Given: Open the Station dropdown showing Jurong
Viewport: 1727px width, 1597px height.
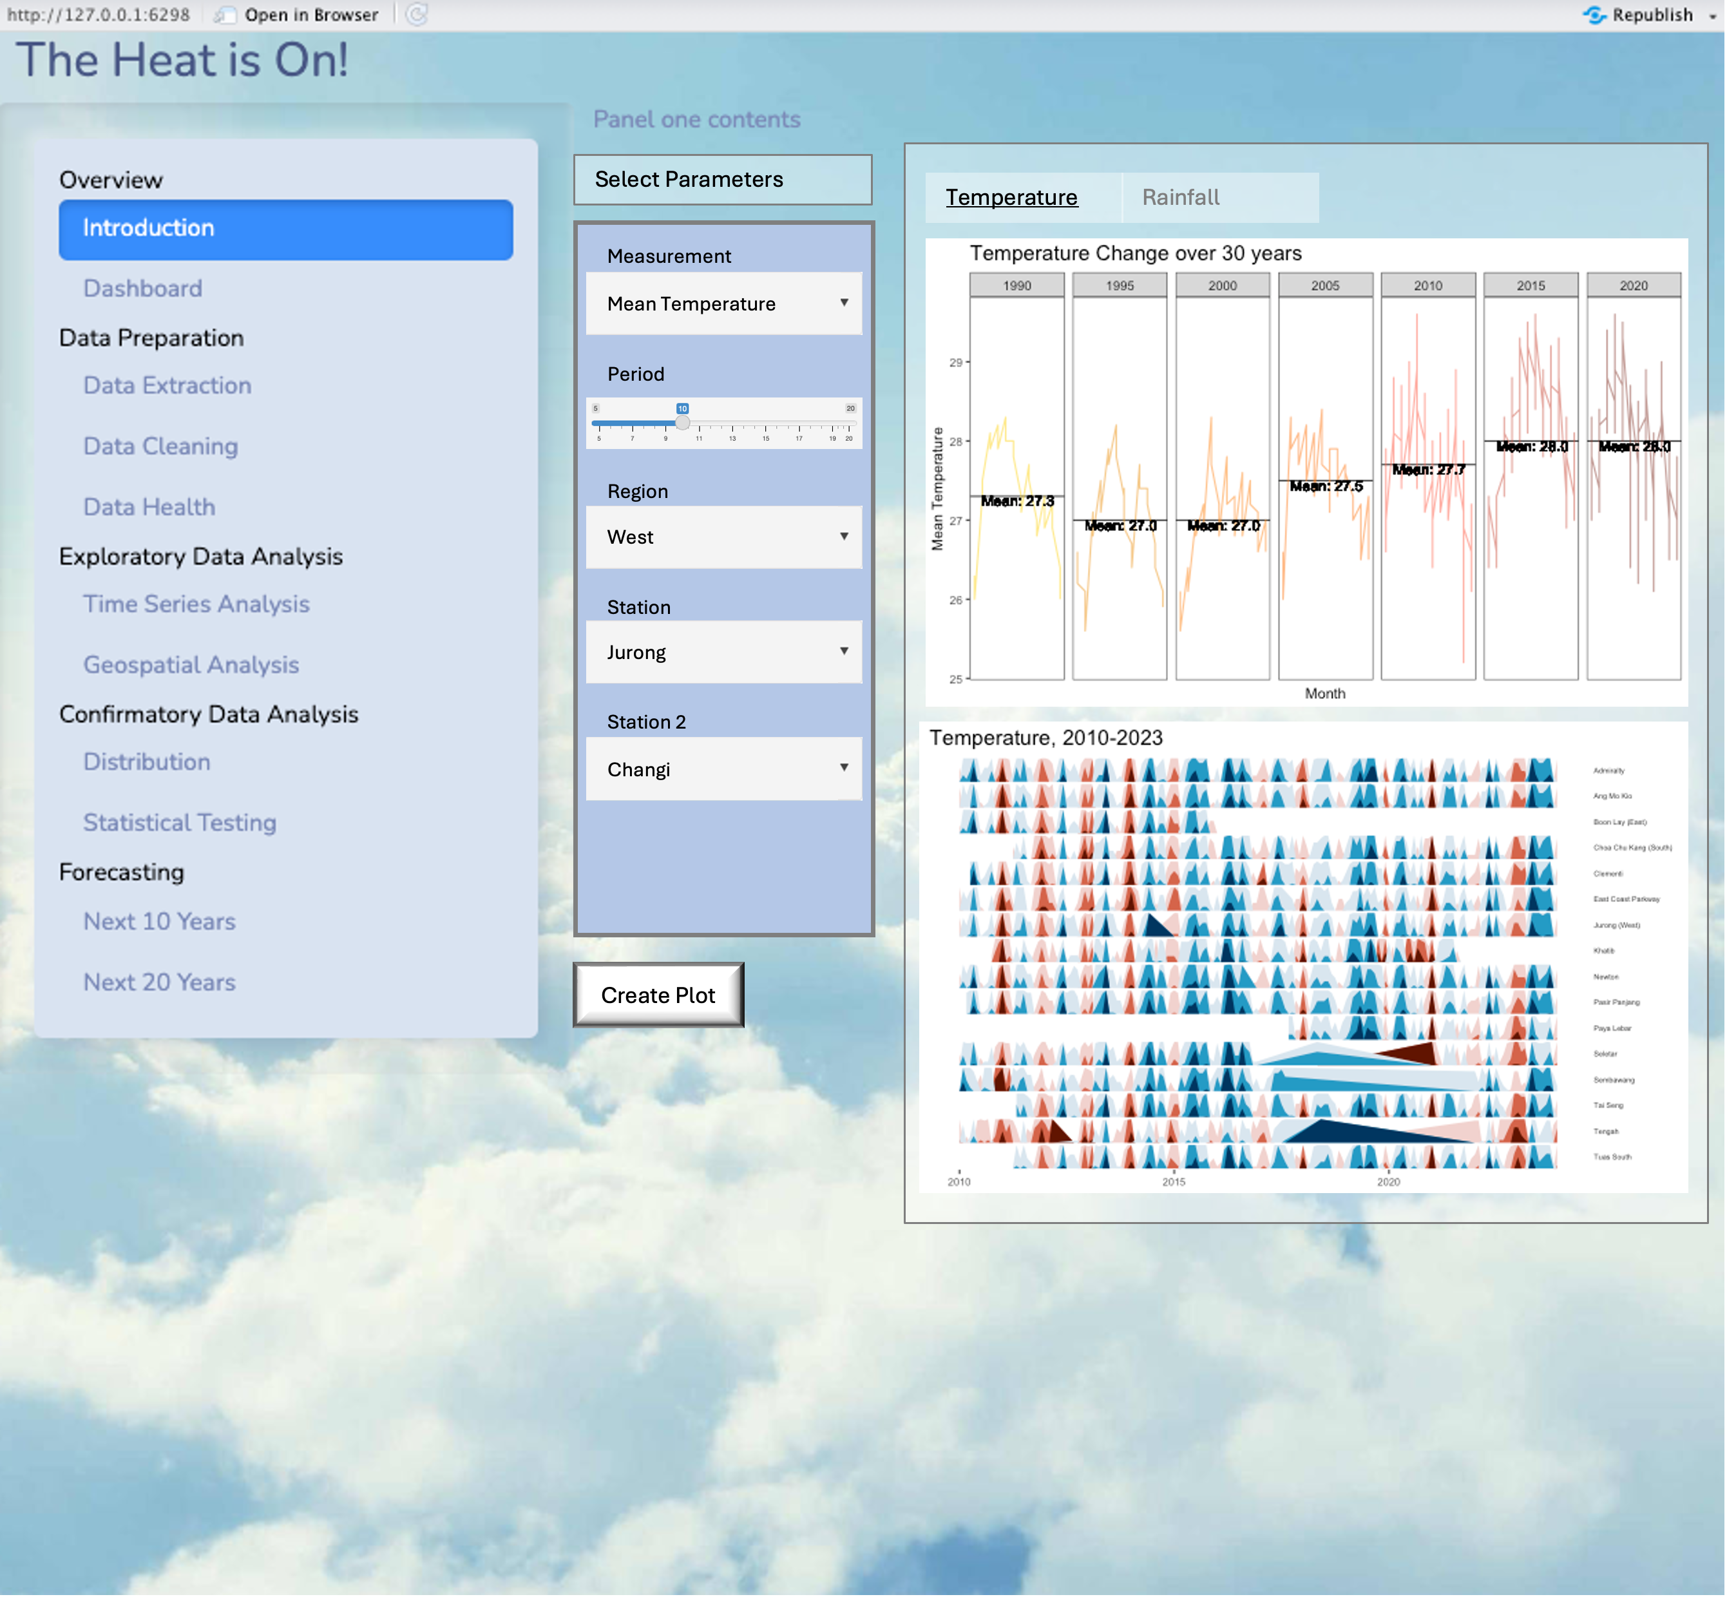Looking at the screenshot, I should [723, 651].
